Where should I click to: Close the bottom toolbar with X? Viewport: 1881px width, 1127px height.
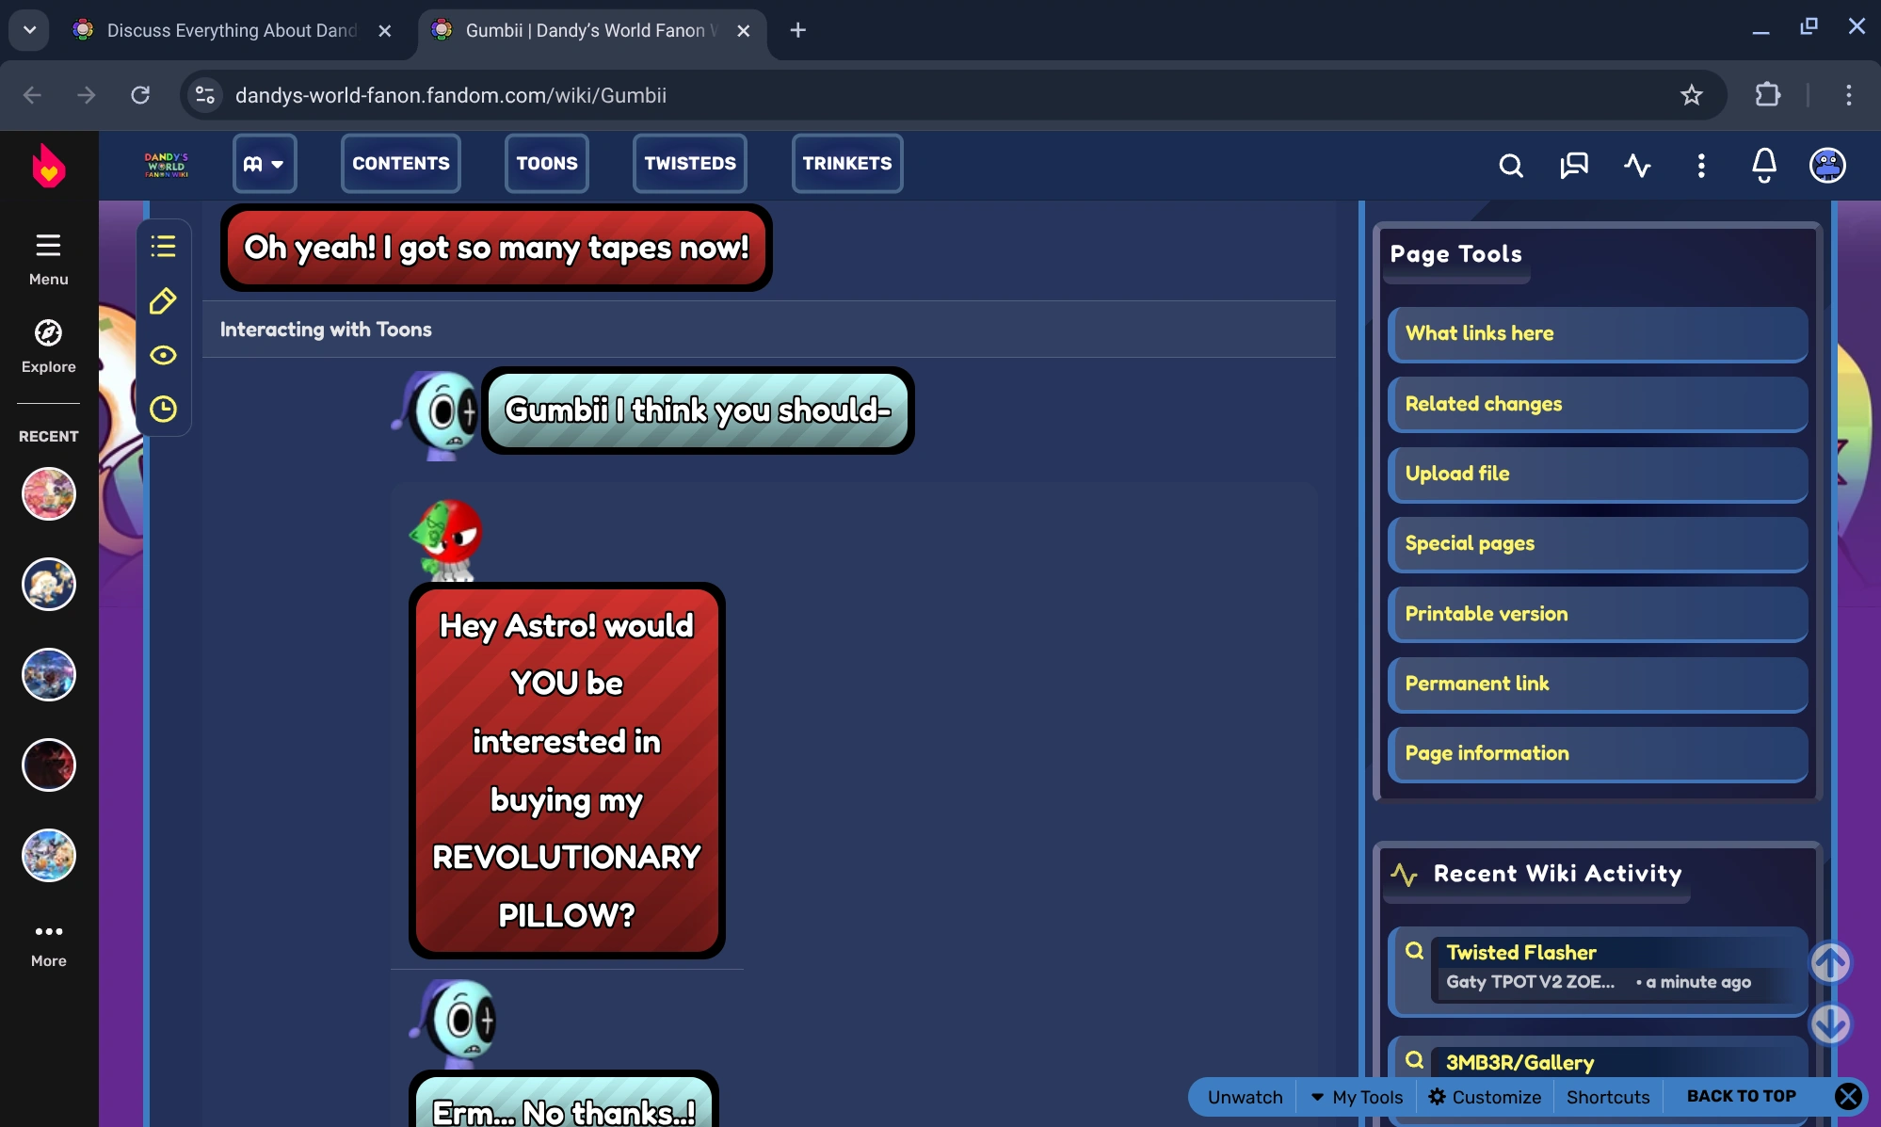(x=1848, y=1096)
